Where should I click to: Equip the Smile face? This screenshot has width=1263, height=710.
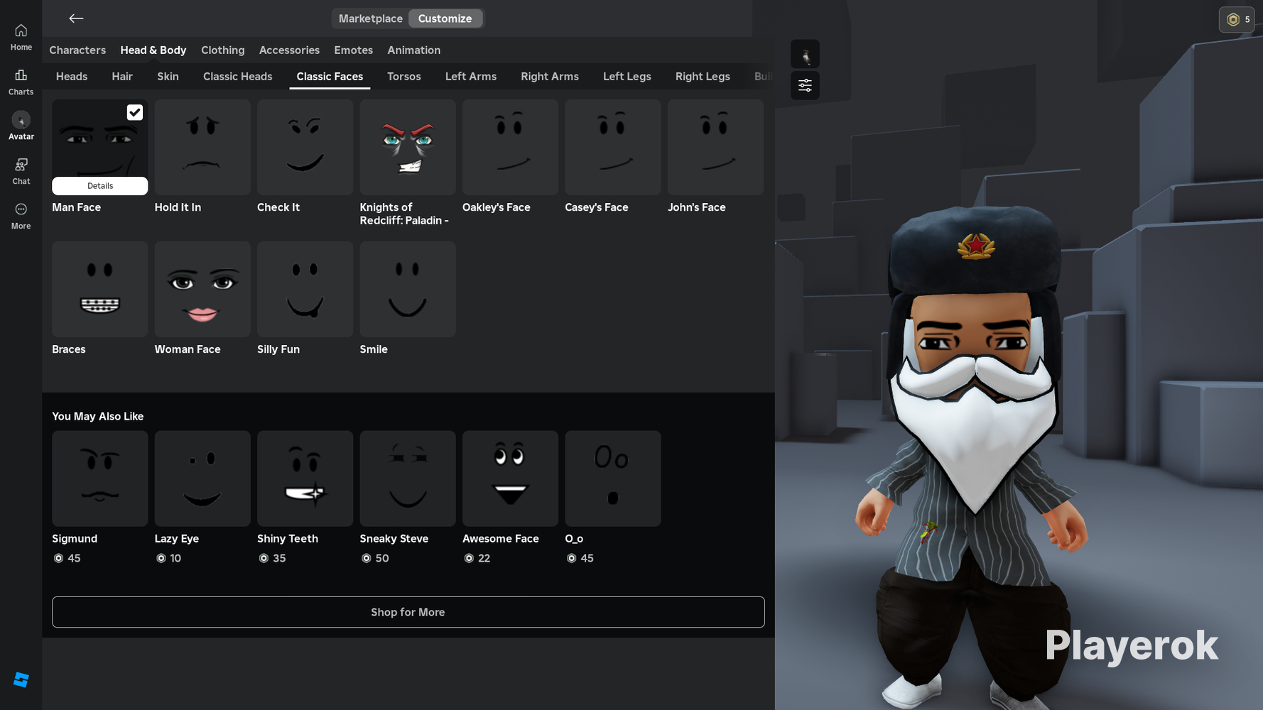408,289
